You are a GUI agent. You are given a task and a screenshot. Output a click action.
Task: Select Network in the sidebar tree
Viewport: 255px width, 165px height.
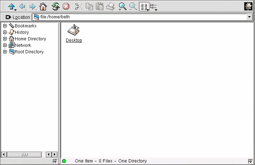point(23,45)
